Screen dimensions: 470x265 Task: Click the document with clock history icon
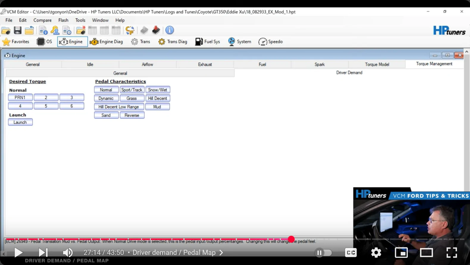click(x=67, y=30)
